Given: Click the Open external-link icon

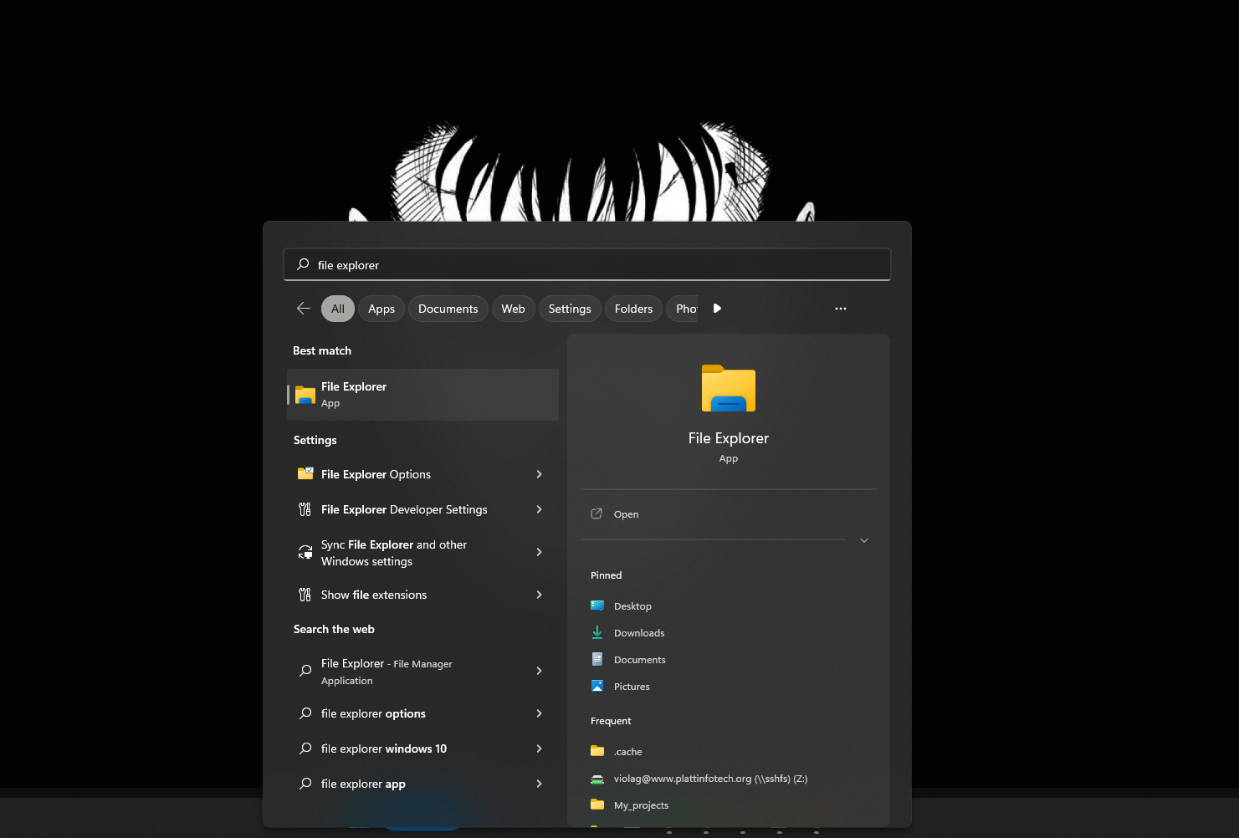Looking at the screenshot, I should (x=596, y=514).
